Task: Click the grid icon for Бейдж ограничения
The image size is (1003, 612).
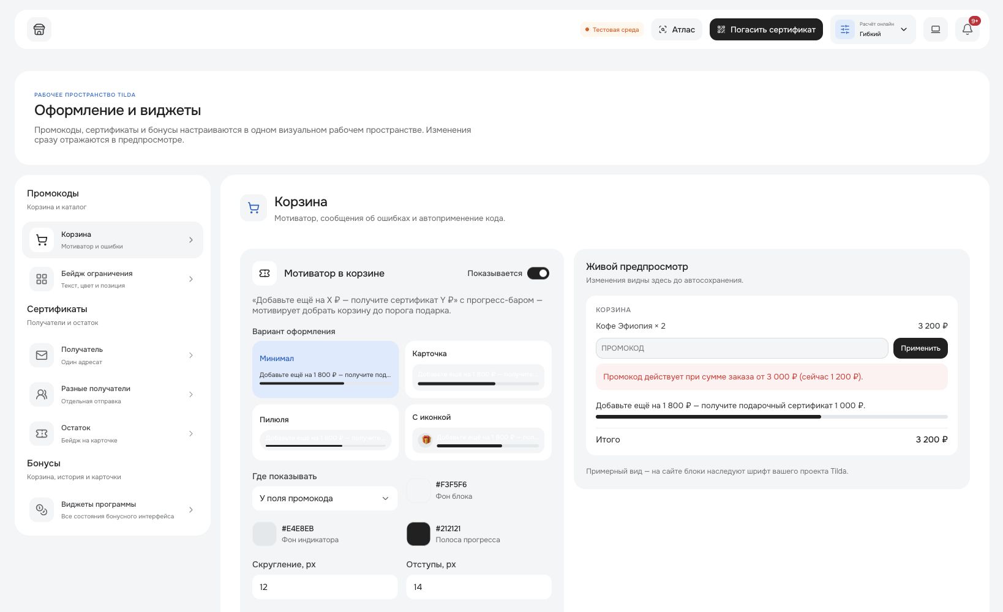Action: point(42,279)
